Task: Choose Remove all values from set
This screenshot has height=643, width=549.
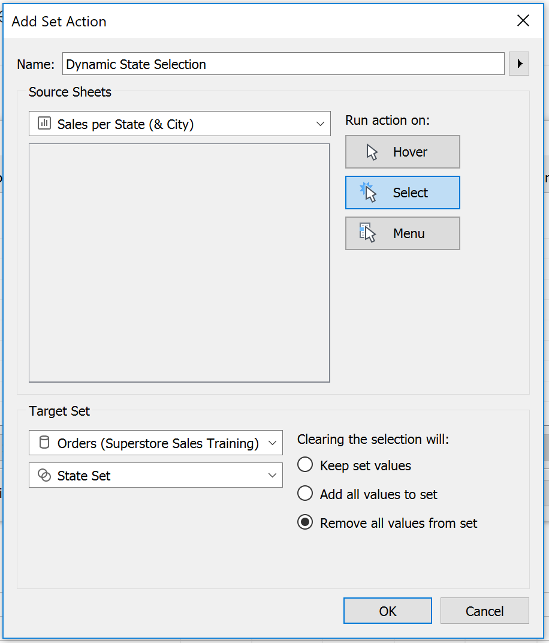Action: (305, 522)
